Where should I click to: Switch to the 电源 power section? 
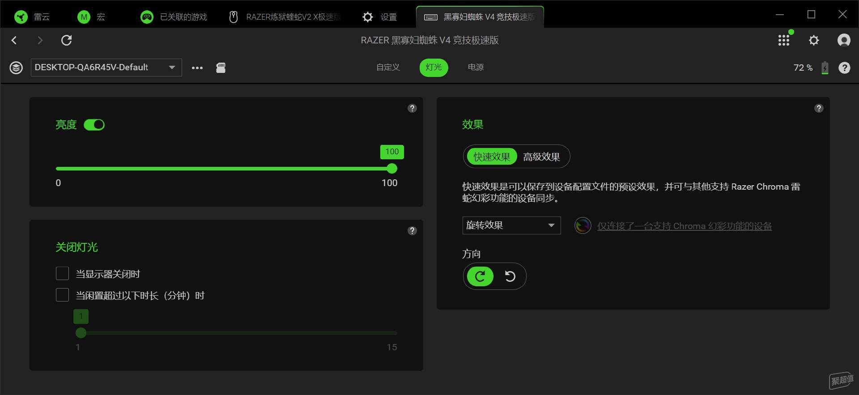point(476,67)
